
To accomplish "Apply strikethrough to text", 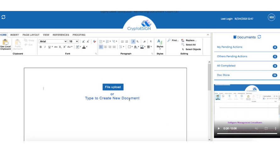I will tap(56, 47).
